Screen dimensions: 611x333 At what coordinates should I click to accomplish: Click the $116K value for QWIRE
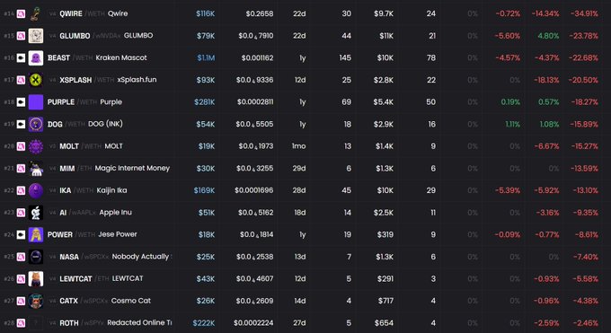click(206, 13)
